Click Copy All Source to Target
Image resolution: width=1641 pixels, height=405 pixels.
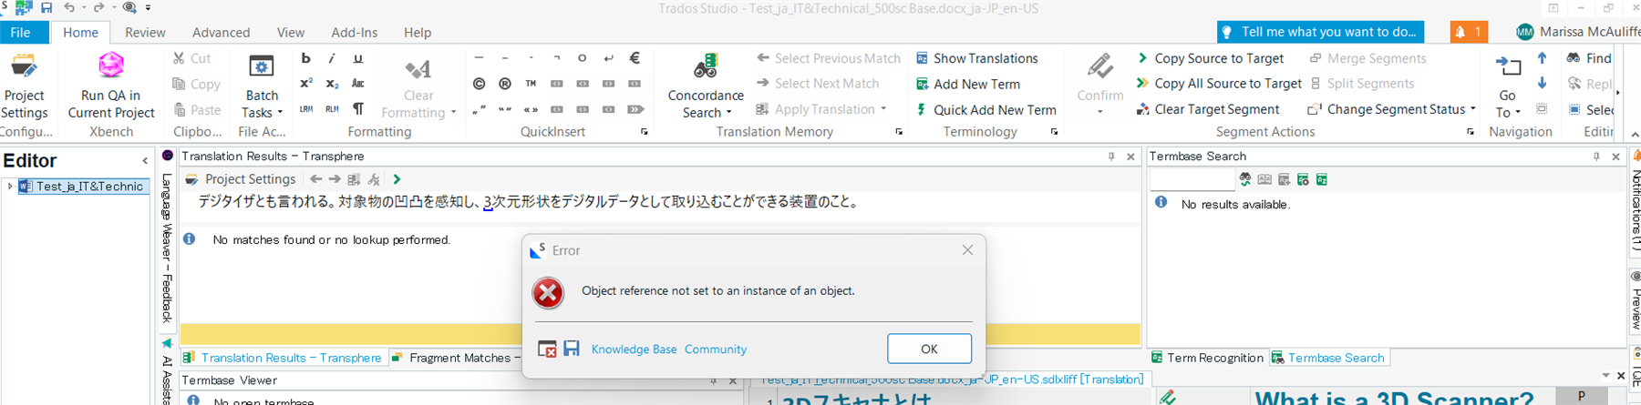point(1219,84)
